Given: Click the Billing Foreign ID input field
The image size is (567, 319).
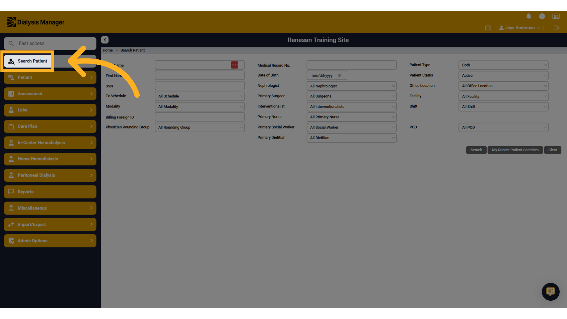Looking at the screenshot, I should [x=200, y=117].
